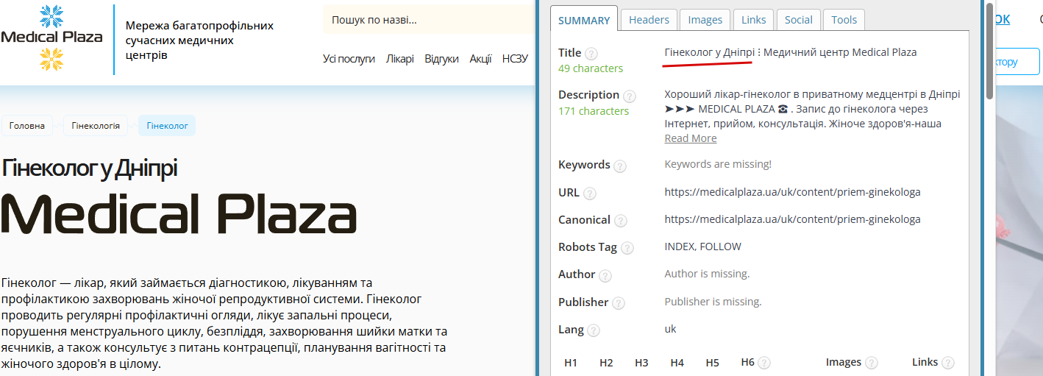Image resolution: width=1043 pixels, height=376 pixels.
Task: Switch to the Links tab
Action: [x=753, y=20]
